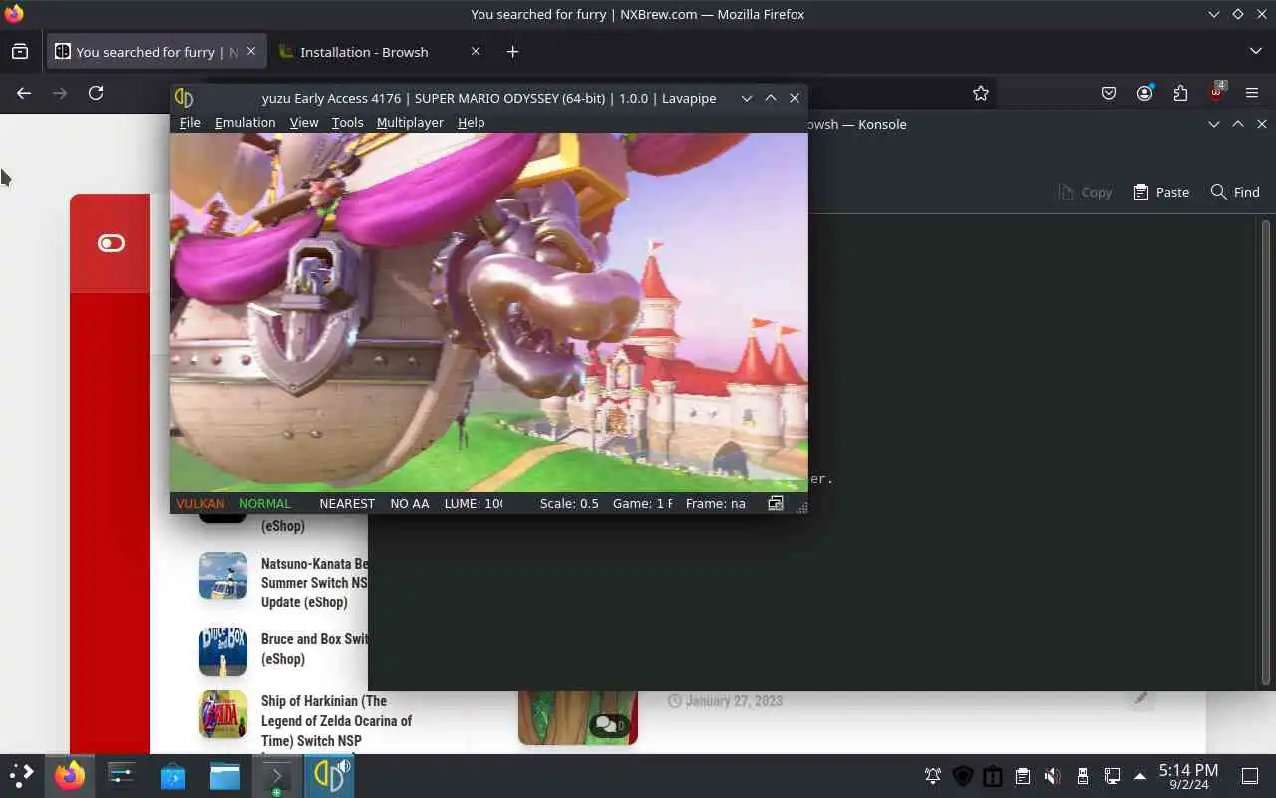Click 'Scale: 0.5' in yuzu status bar
This screenshot has height=798, width=1276.
[569, 503]
